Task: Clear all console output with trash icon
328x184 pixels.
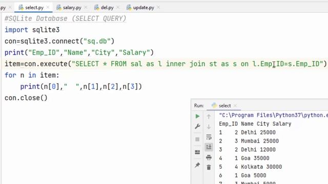Action: click(x=209, y=167)
